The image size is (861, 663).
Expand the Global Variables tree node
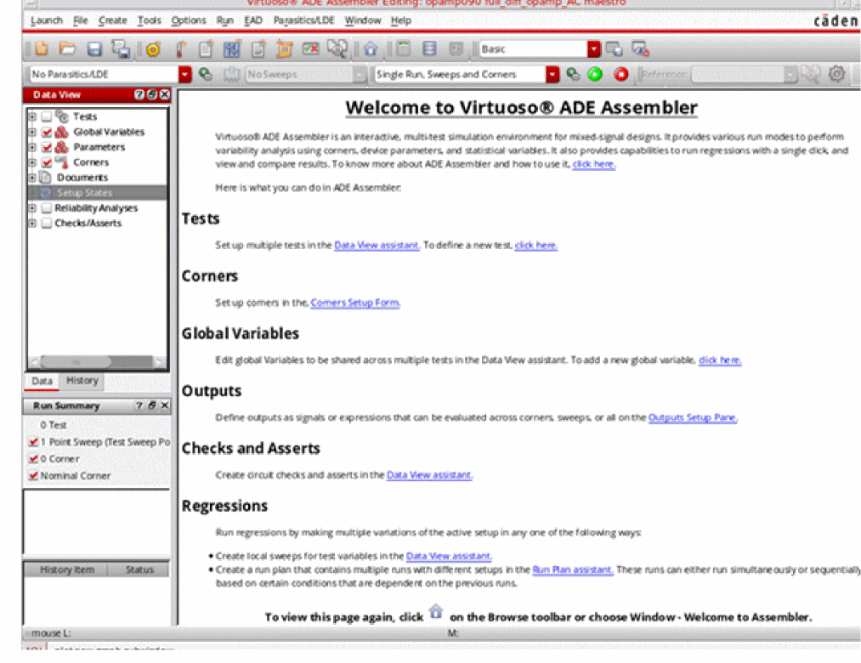(32, 132)
